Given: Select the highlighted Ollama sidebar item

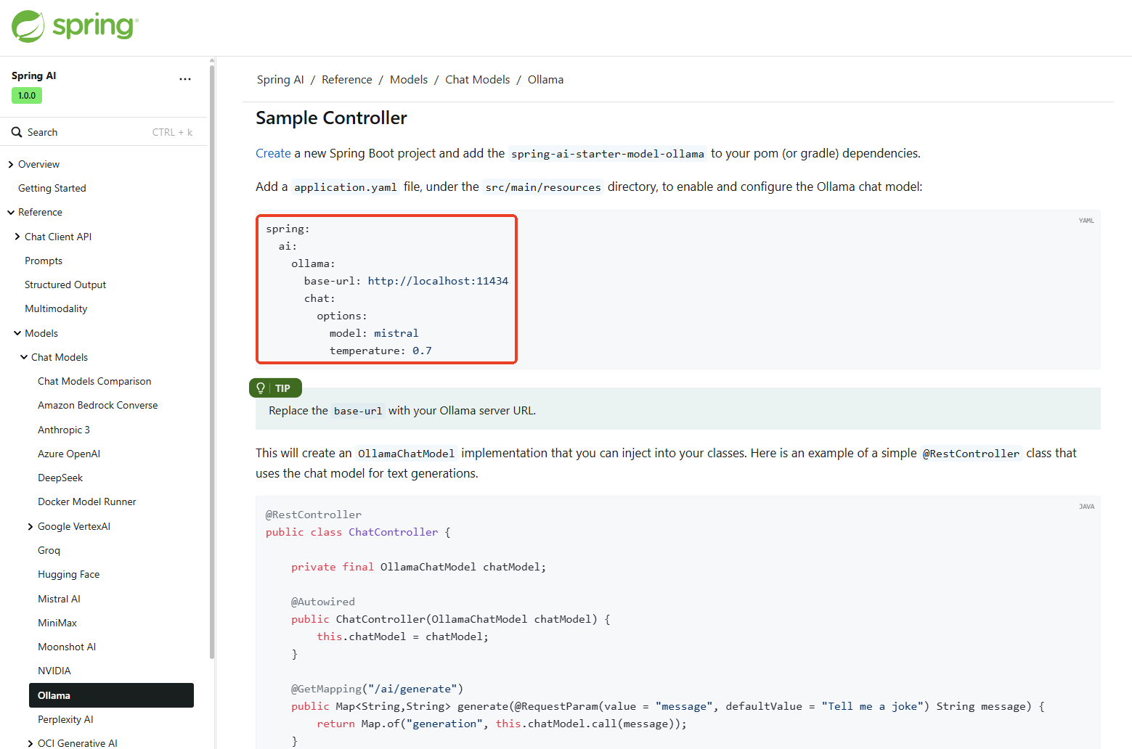Looking at the screenshot, I should coord(111,695).
